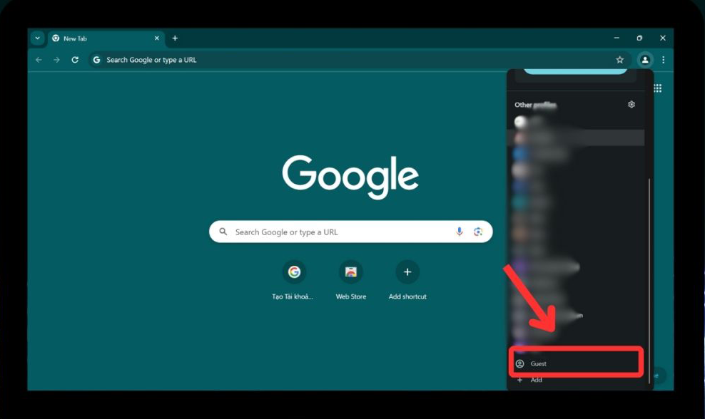
Task: Close the New Tab tab
Action: pyautogui.click(x=157, y=38)
